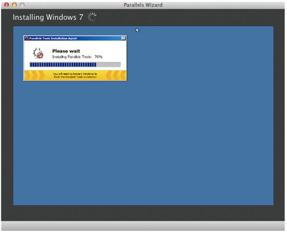Minimize the Parallels Wizard window

pos(14,5)
